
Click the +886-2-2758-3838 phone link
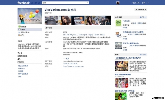point(70,64)
